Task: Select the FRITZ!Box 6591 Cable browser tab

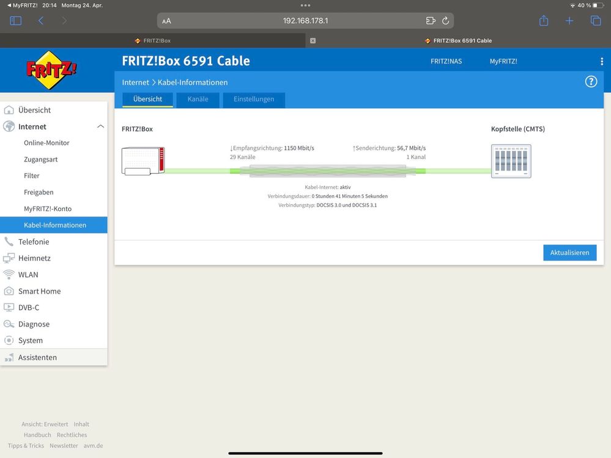Action: pyautogui.click(x=458, y=40)
